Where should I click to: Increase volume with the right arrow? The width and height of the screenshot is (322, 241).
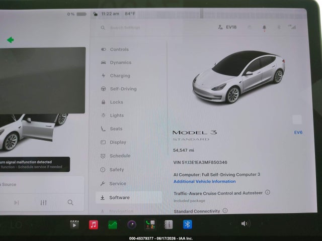pos(262,223)
